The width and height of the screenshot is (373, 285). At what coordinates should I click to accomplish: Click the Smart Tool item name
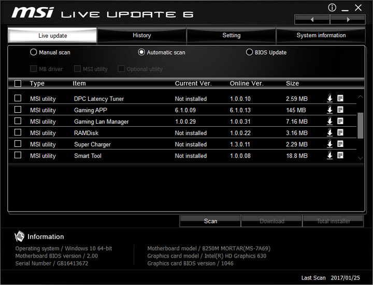88,156
